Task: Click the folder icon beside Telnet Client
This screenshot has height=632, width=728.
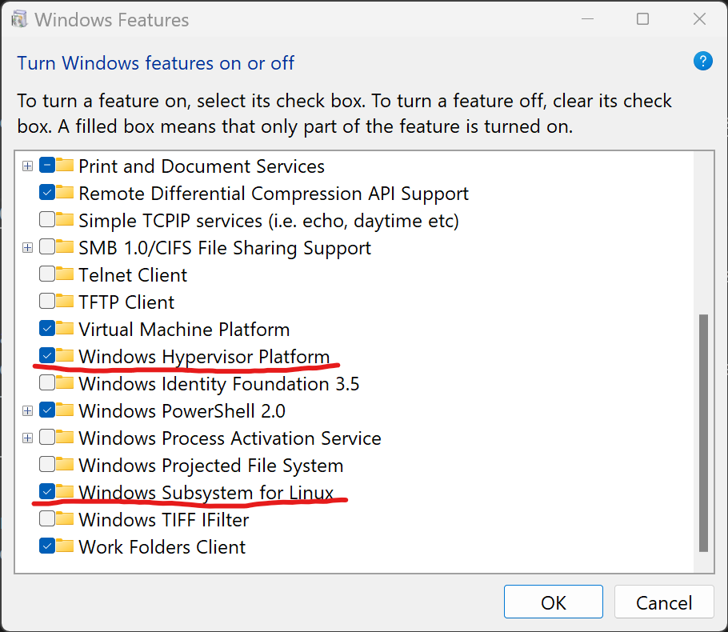Action: 65,274
